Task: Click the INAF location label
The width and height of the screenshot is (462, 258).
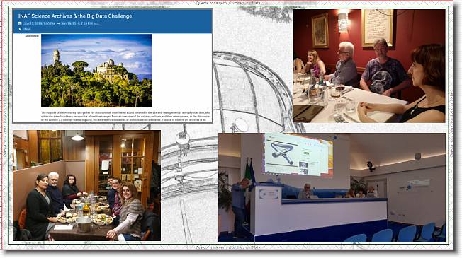Action: pyautogui.click(x=27, y=29)
